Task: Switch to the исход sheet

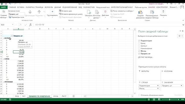Action: click(x=56, y=96)
